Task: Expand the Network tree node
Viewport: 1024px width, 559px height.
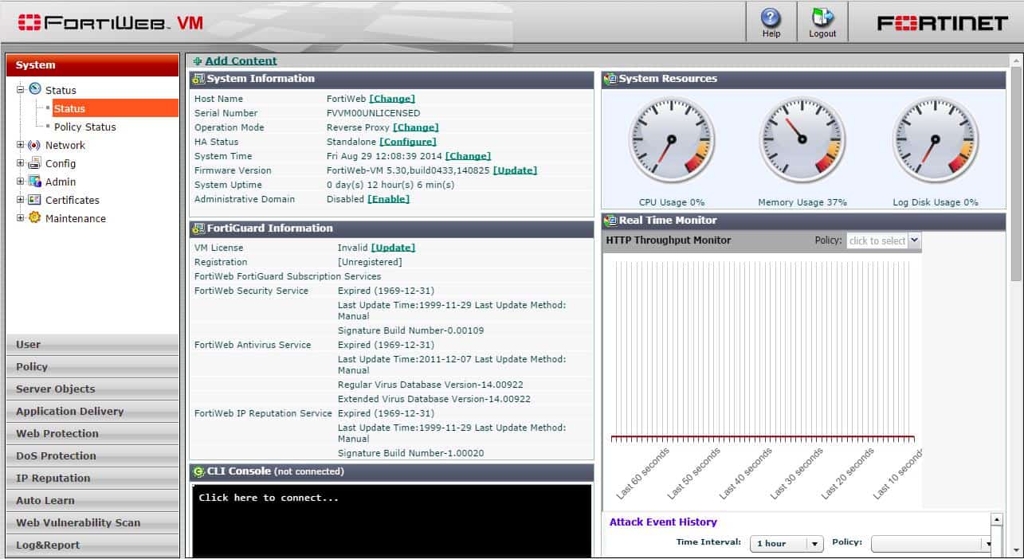Action: click(20, 145)
